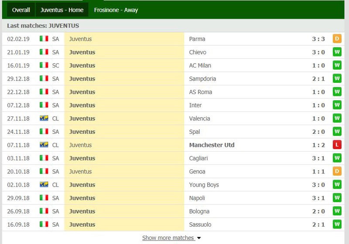
Task: Click the win badge for Inter match
Action: click(x=337, y=105)
